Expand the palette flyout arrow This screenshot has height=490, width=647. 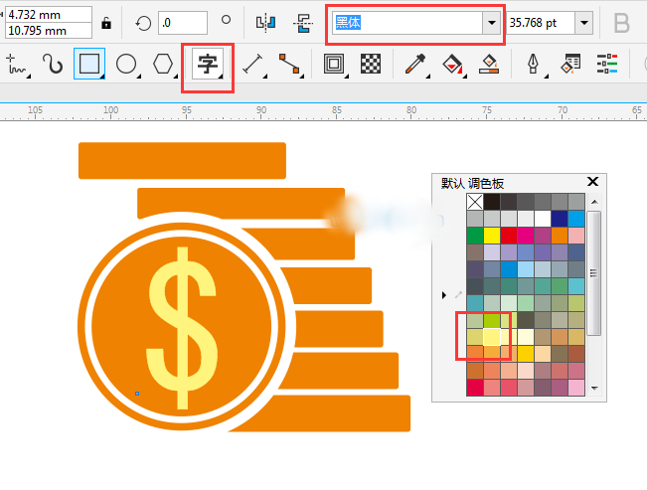click(444, 295)
